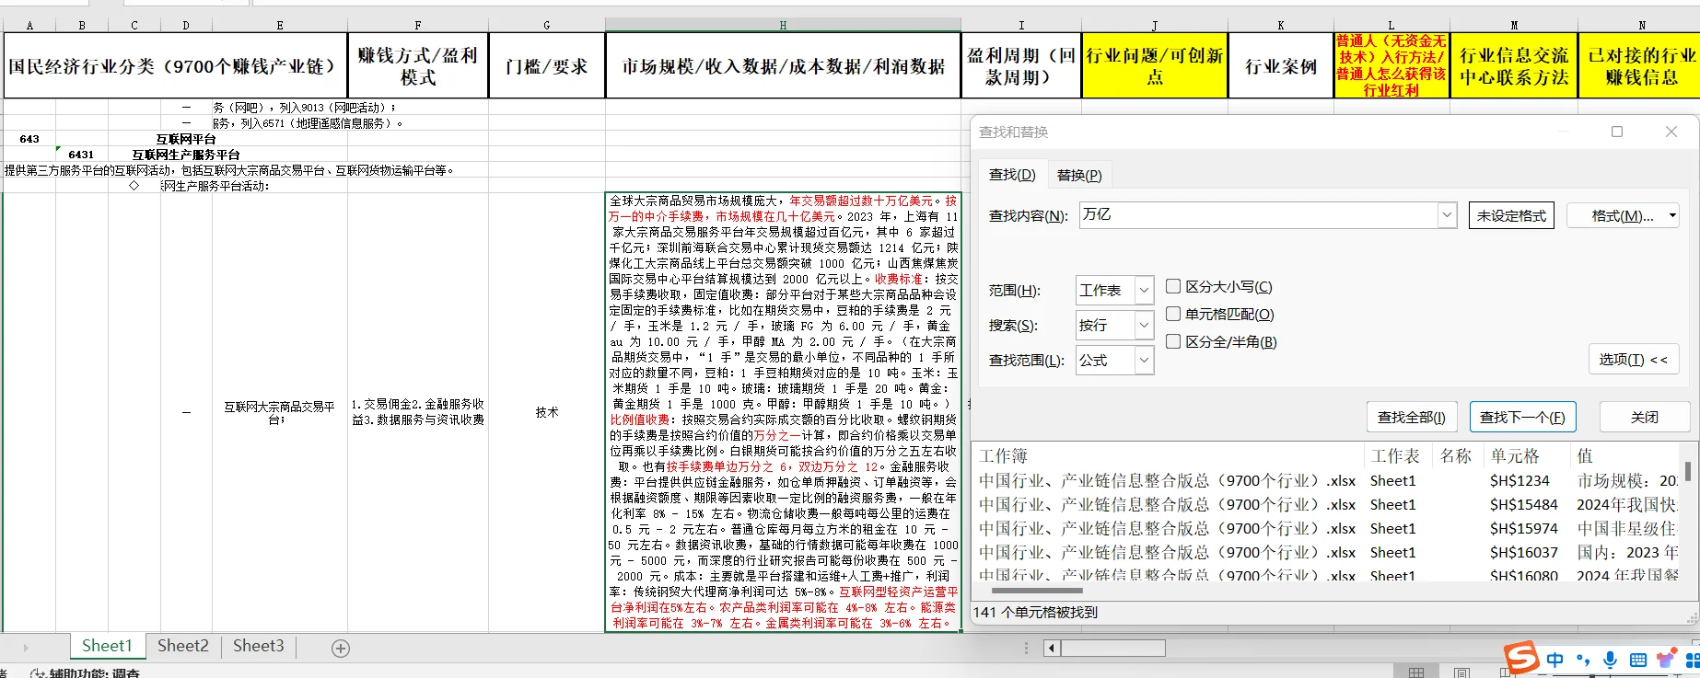Sort results by 工作簿 column header
The width and height of the screenshot is (1700, 678).
pyautogui.click(x=1169, y=455)
